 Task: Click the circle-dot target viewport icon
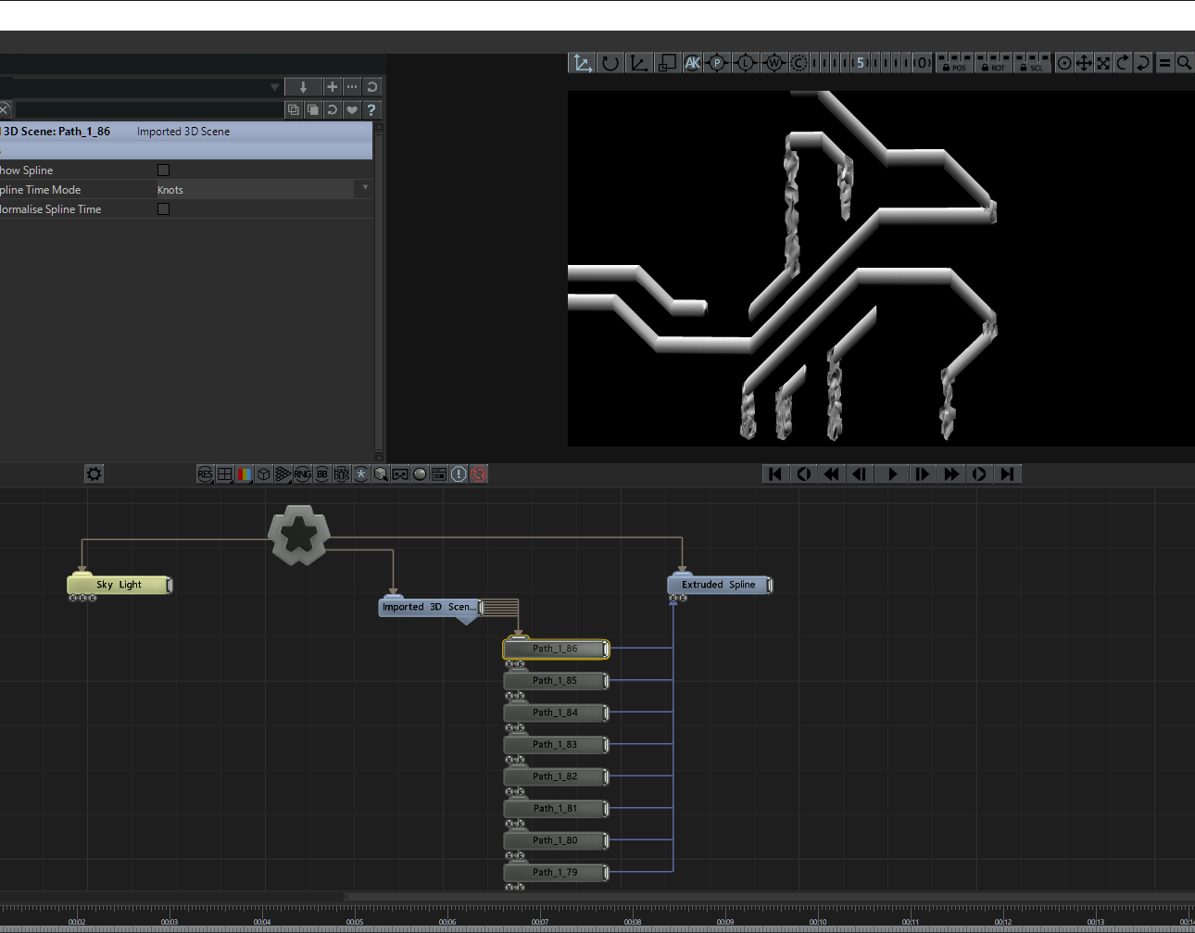point(1064,63)
